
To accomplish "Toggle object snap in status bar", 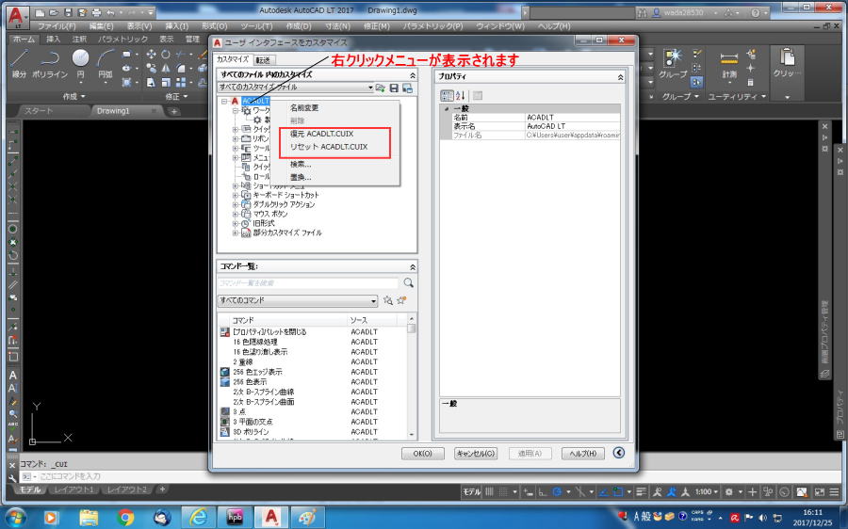I will [619, 491].
